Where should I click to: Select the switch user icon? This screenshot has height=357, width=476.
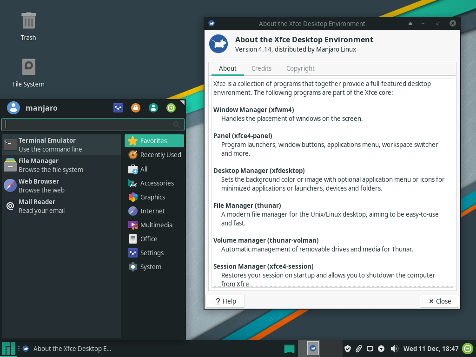coord(153,107)
